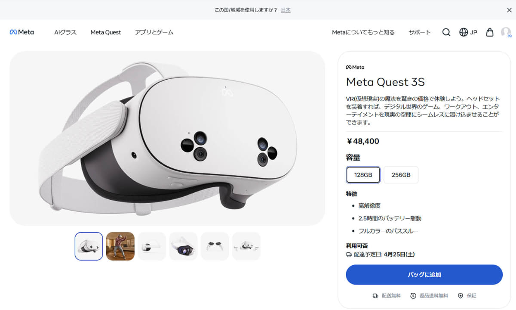
Task: Open the サポート menu
Action: [x=420, y=32]
